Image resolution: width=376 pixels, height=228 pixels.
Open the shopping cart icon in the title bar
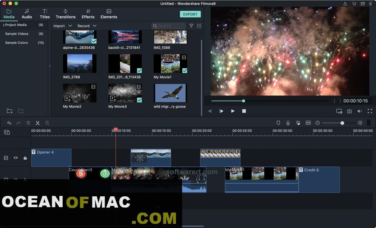354,4
